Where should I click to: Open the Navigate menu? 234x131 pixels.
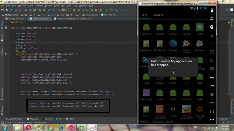coord(22,6)
